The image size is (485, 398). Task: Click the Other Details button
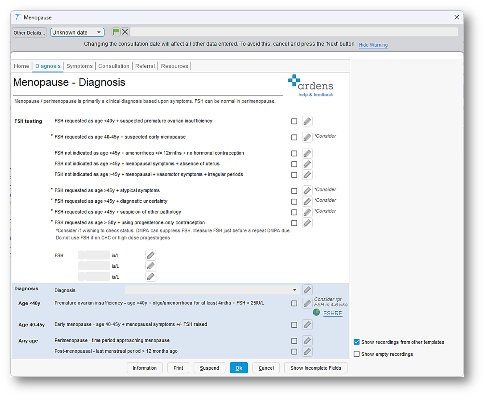pos(29,33)
